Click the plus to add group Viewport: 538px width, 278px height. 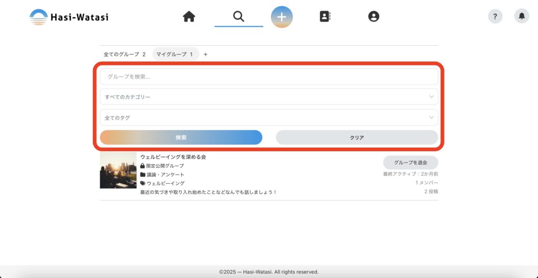205,54
